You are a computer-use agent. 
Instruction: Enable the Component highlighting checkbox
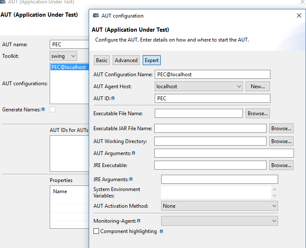pos(96,231)
